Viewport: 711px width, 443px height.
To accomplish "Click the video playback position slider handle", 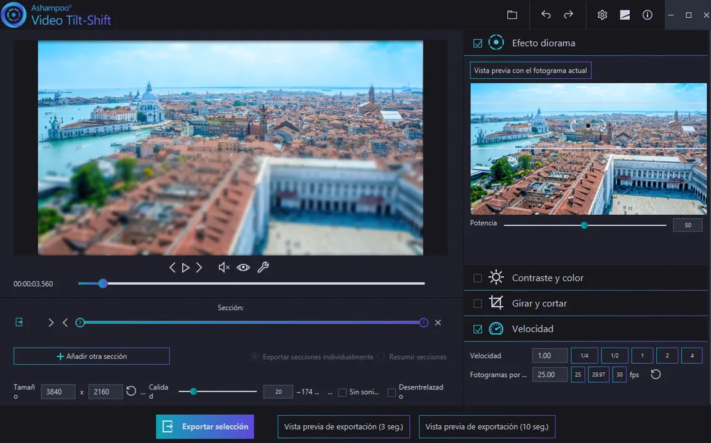I will pos(103,284).
